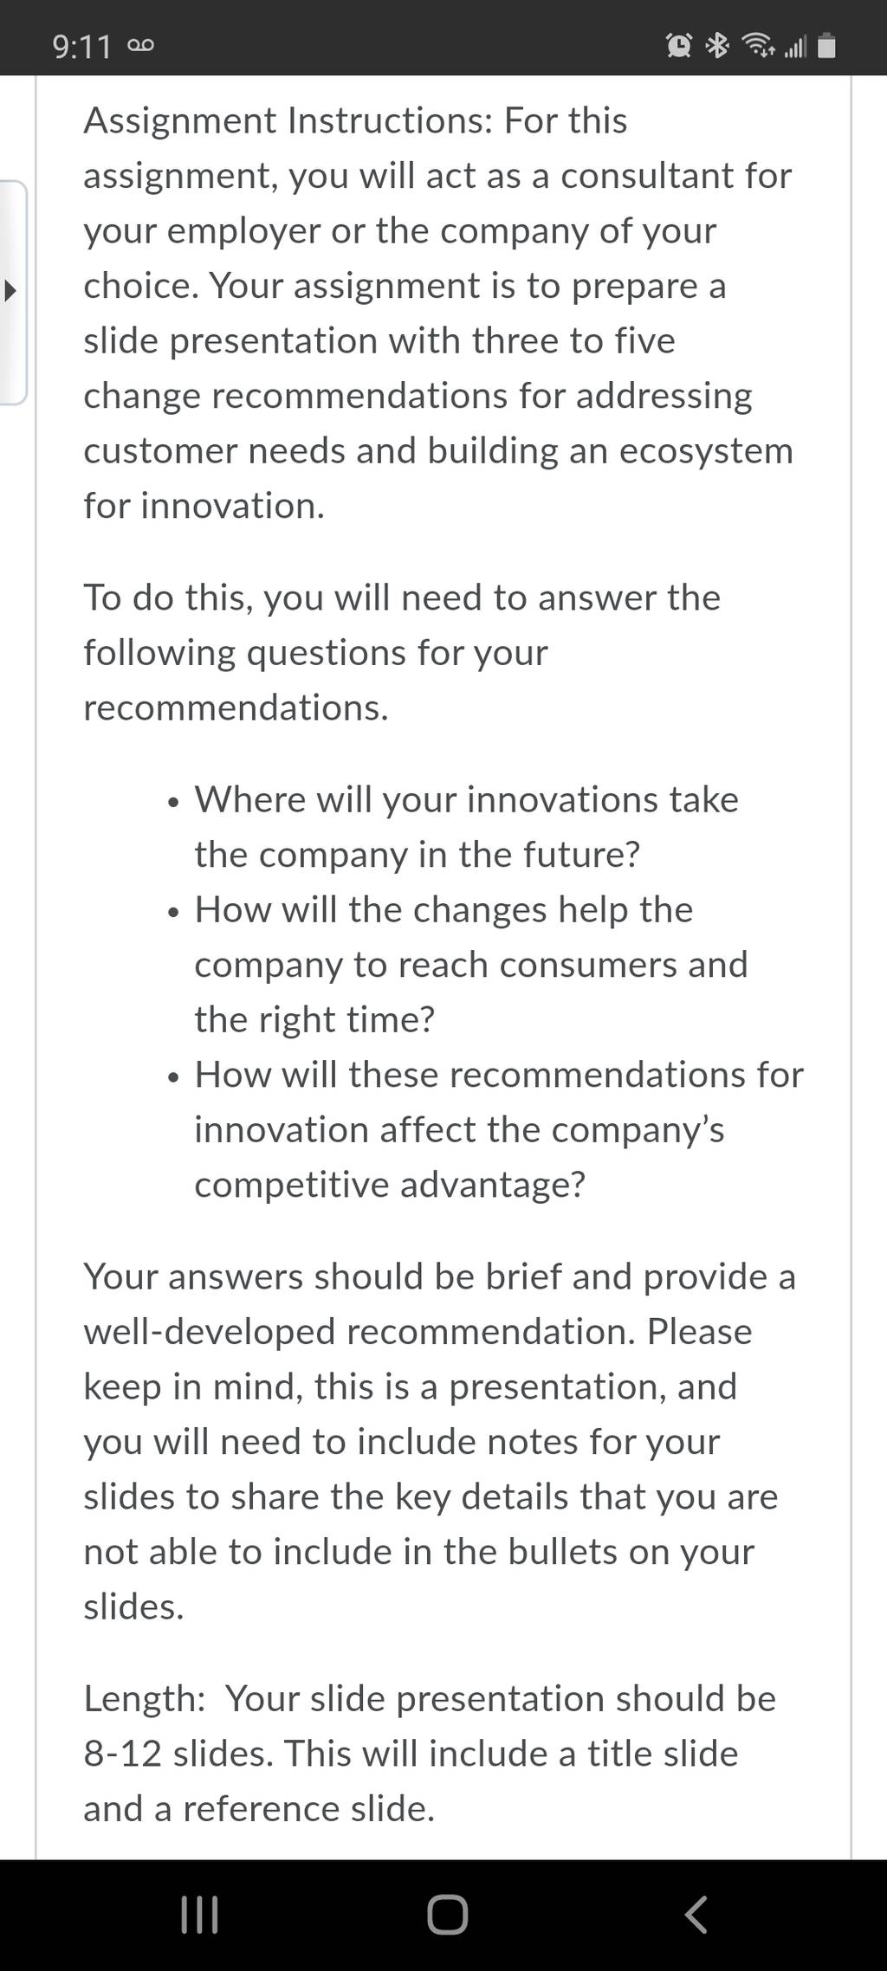This screenshot has height=1971, width=887.
Task: Expand the left side panel arrow
Action: [x=10, y=289]
